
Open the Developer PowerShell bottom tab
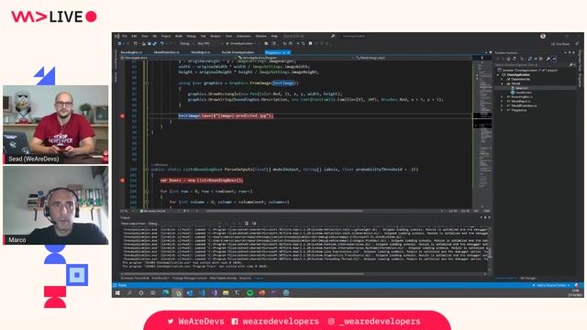[135, 279]
